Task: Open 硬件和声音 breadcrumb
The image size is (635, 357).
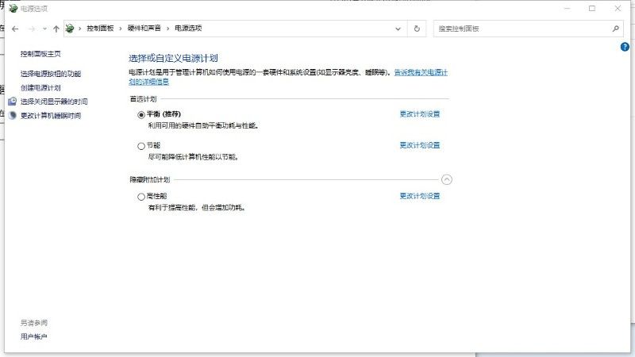Action: click(144, 29)
